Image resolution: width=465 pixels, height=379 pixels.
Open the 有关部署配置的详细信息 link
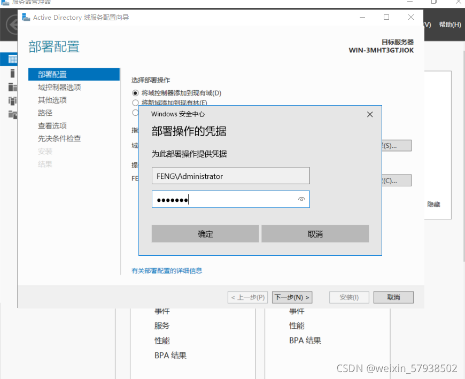point(167,271)
